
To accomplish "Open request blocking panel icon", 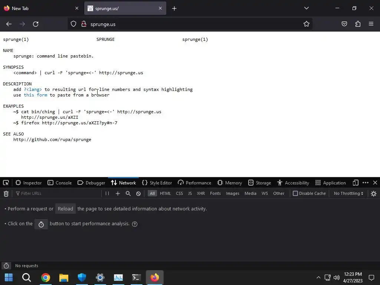I will coord(138,193).
